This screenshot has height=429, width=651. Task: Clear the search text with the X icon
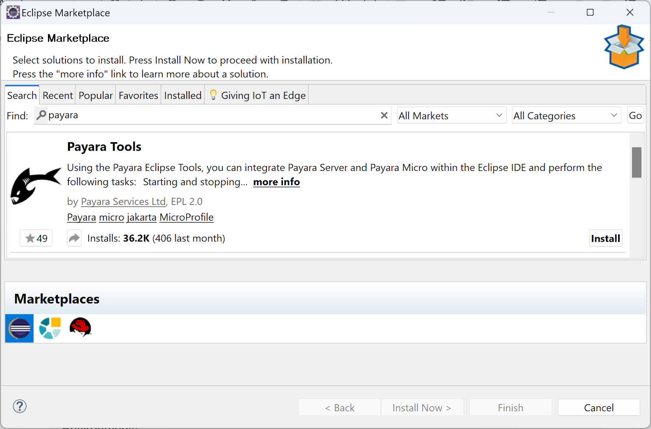point(384,116)
